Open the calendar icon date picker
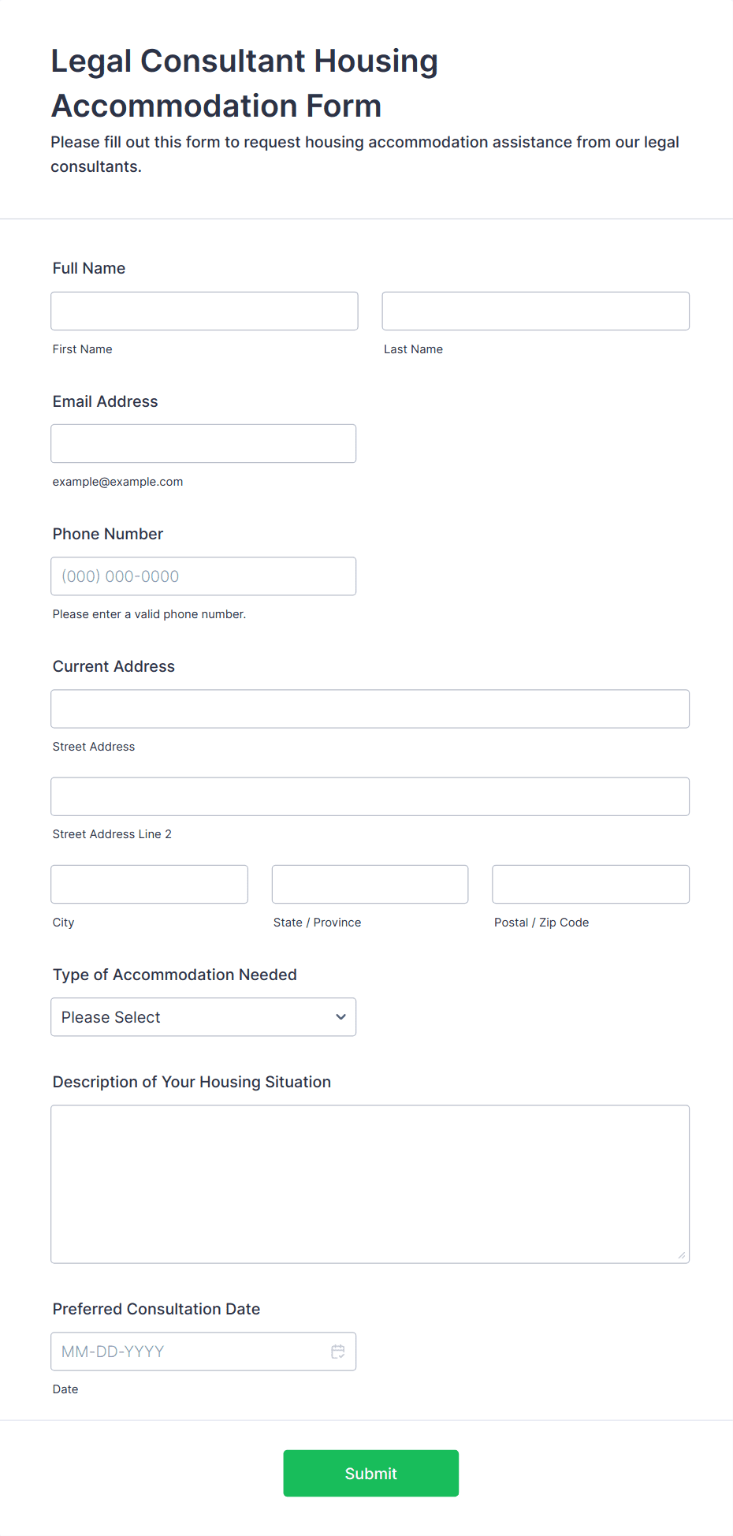This screenshot has width=733, height=1536. [338, 1351]
